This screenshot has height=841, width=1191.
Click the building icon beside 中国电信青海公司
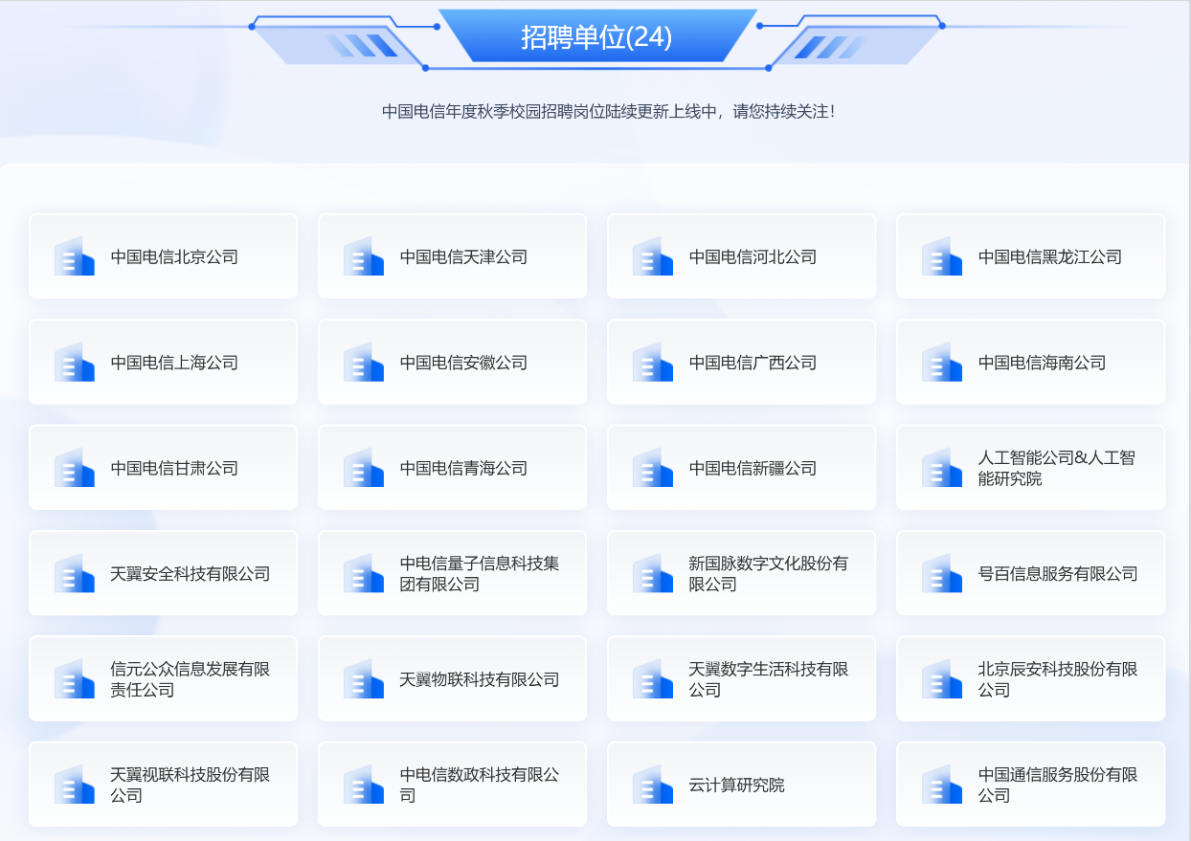coord(364,468)
